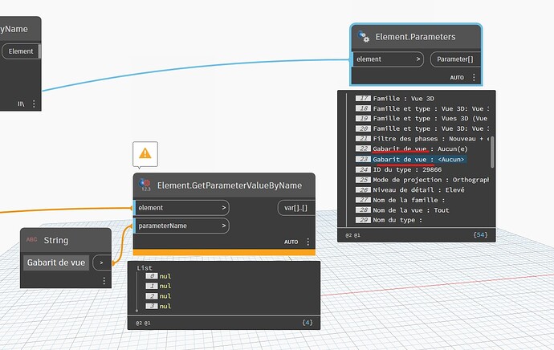The height and width of the screenshot is (350, 554).
Task: Click the Element.GetParameterValueByName node icon
Action: coord(145,185)
